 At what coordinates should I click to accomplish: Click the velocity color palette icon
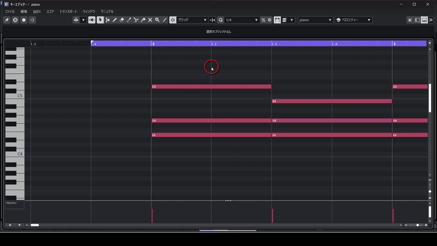338,20
